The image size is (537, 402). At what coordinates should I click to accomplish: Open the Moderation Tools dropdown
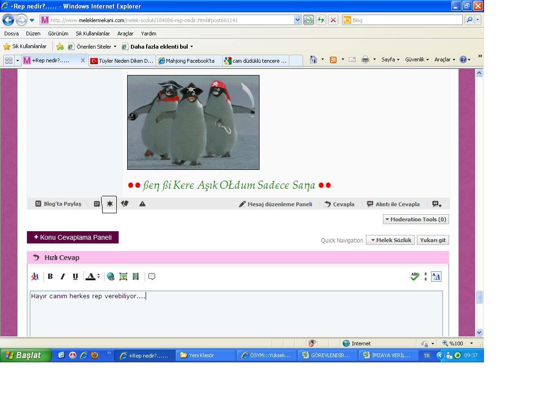coord(416,219)
